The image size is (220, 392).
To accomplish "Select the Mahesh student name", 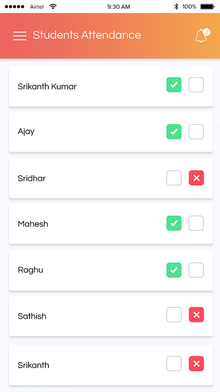I will tap(33, 224).
